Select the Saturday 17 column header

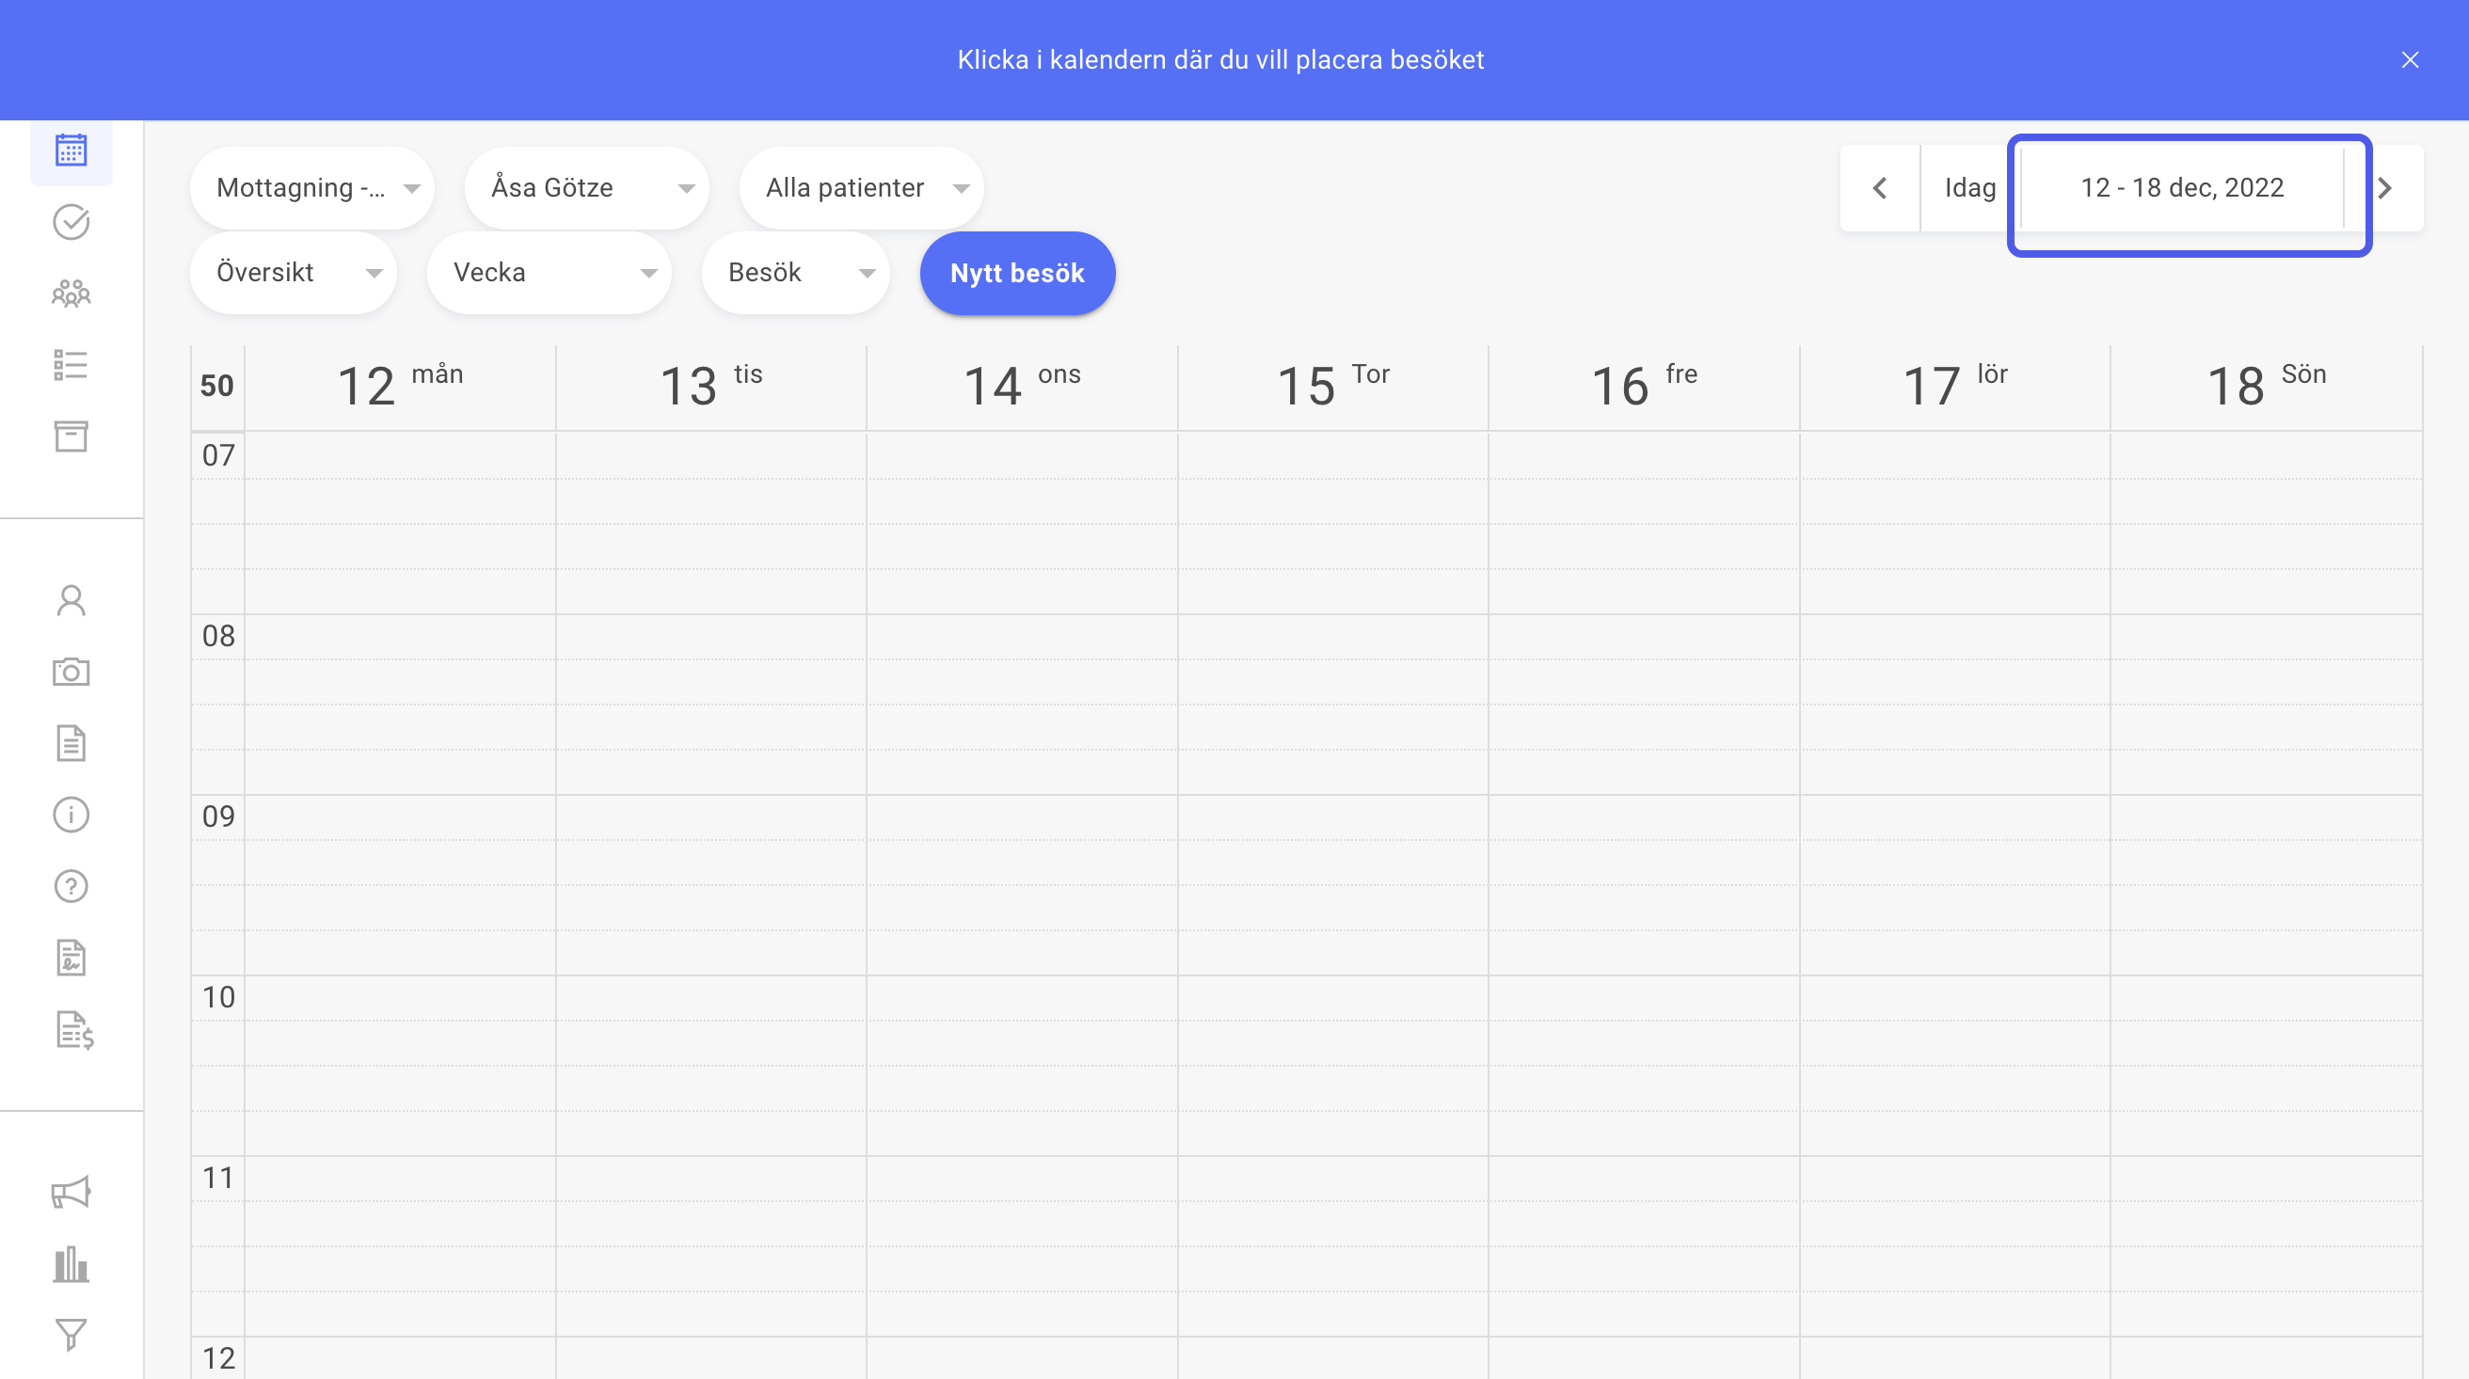click(x=1955, y=387)
